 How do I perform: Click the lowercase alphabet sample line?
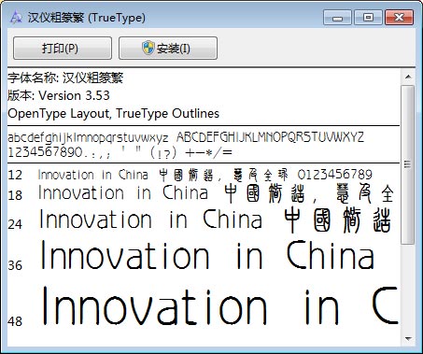point(88,137)
